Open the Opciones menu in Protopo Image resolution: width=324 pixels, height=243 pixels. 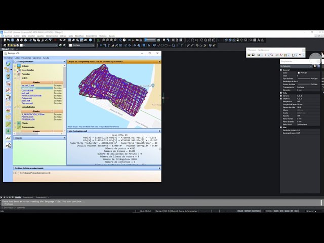pyautogui.click(x=36, y=58)
